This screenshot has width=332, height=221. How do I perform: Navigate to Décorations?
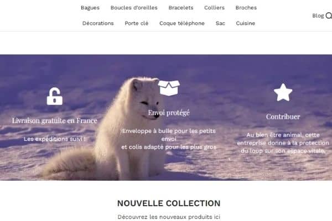(x=98, y=23)
